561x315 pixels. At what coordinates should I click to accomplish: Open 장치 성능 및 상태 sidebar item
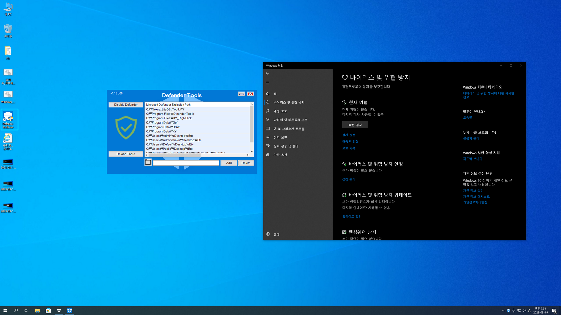coord(298,146)
